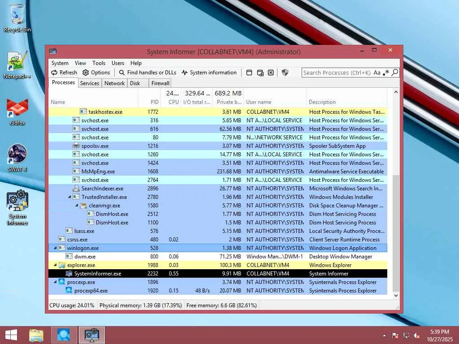This screenshot has height=344, width=459.
Task: Click the spoolsv.exe printer icon
Action: click(76, 146)
